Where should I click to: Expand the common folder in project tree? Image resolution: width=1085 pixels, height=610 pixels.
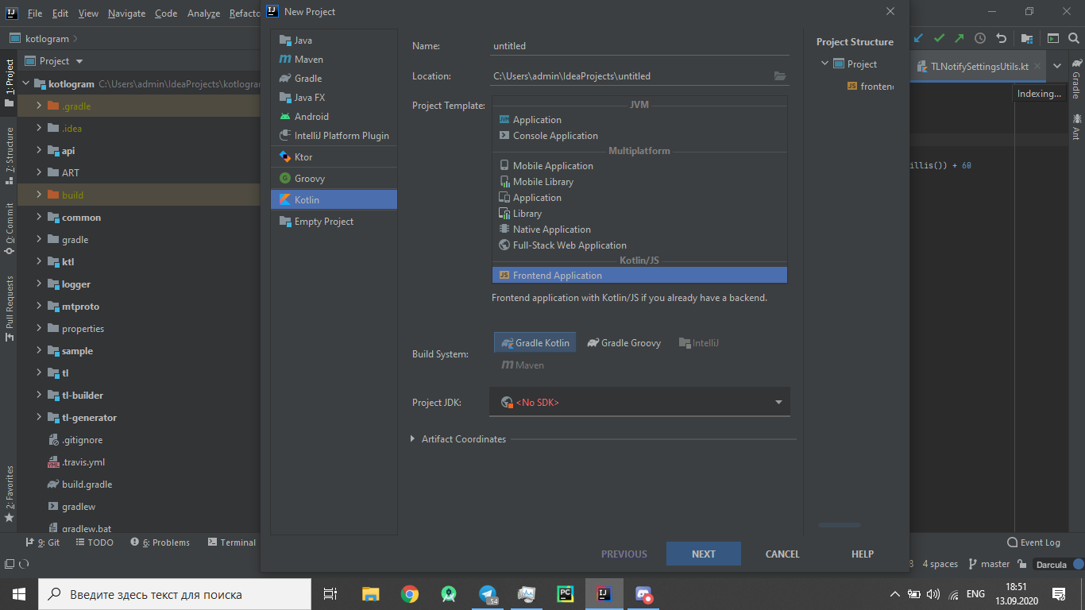pyautogui.click(x=39, y=217)
